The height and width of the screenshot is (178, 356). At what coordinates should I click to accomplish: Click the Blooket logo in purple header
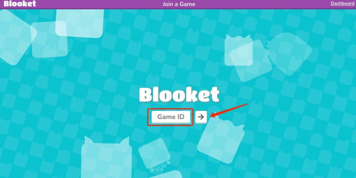point(20,3)
